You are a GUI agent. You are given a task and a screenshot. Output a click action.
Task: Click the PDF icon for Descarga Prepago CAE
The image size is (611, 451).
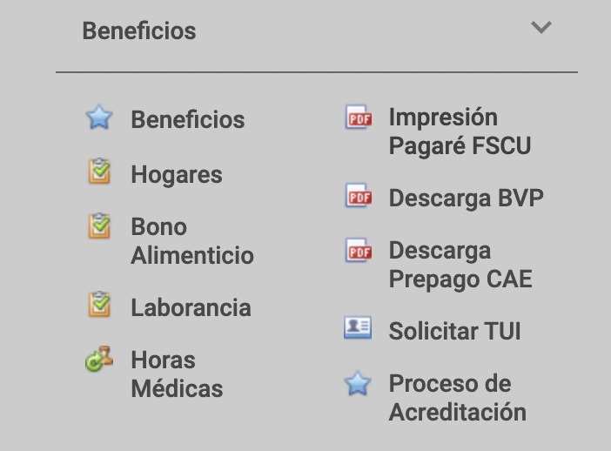click(x=359, y=251)
